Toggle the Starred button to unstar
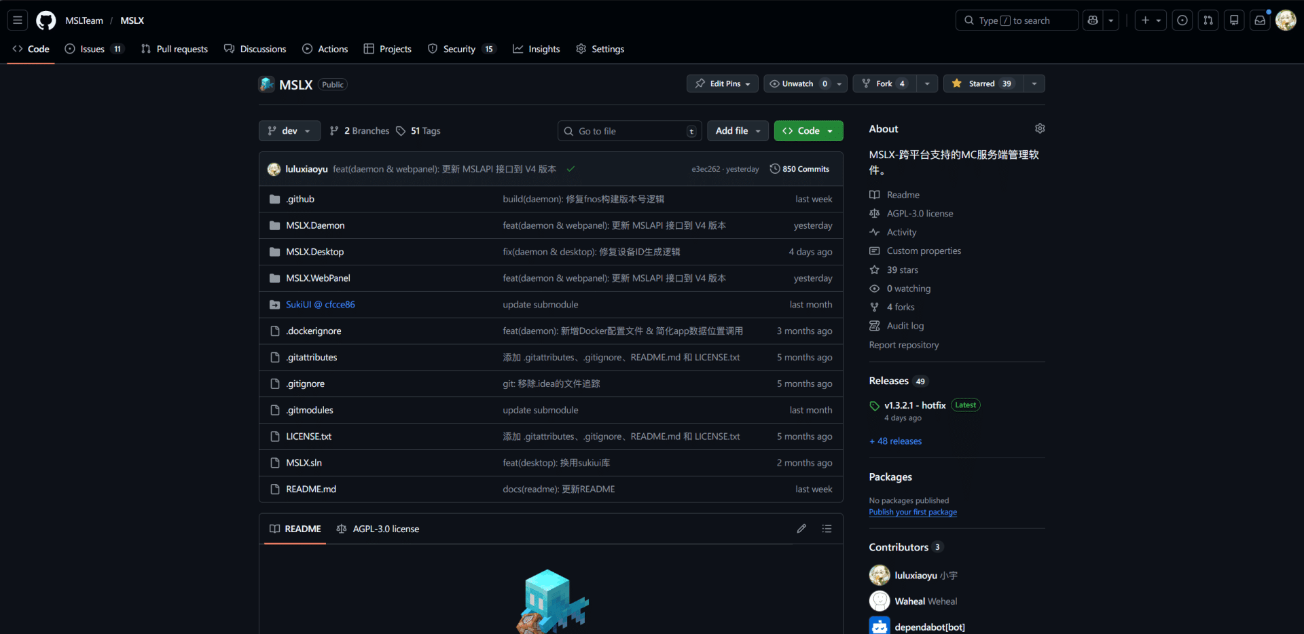Image resolution: width=1304 pixels, height=634 pixels. 983,83
